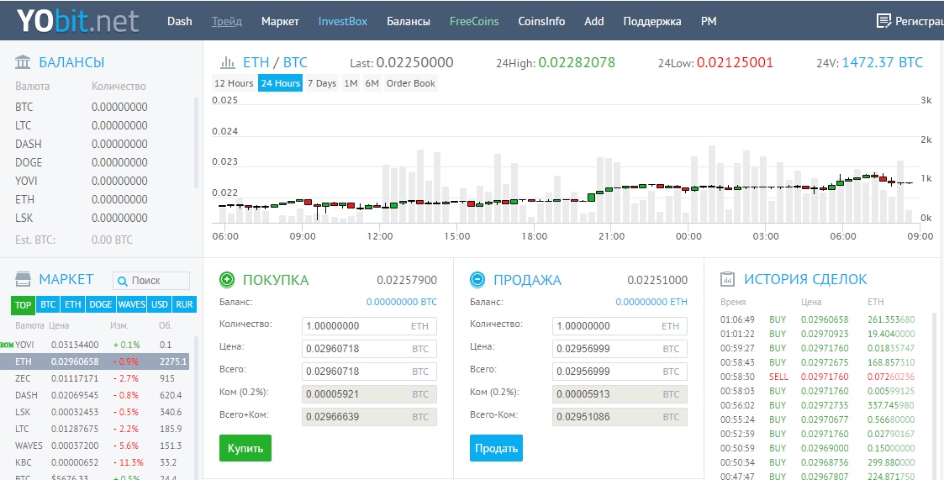This screenshot has height=480, width=944.
Task: Go to the Маркет page
Action: pos(280,21)
